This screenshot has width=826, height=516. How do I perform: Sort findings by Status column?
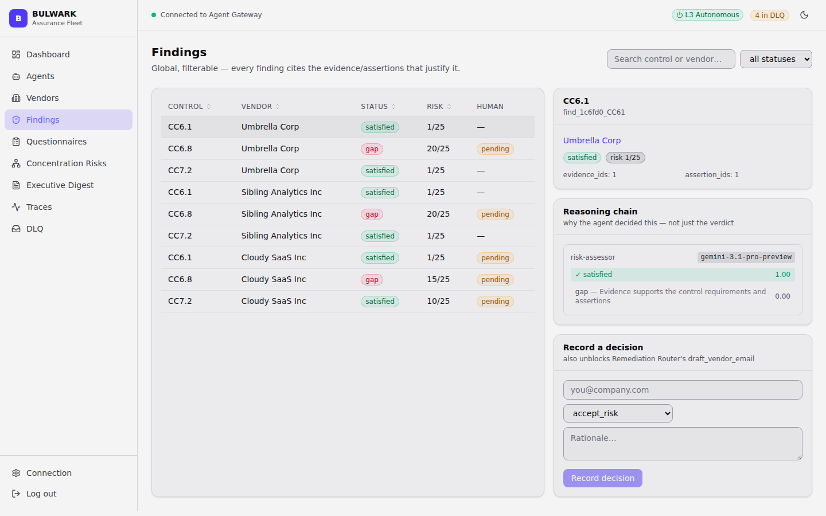pos(378,107)
